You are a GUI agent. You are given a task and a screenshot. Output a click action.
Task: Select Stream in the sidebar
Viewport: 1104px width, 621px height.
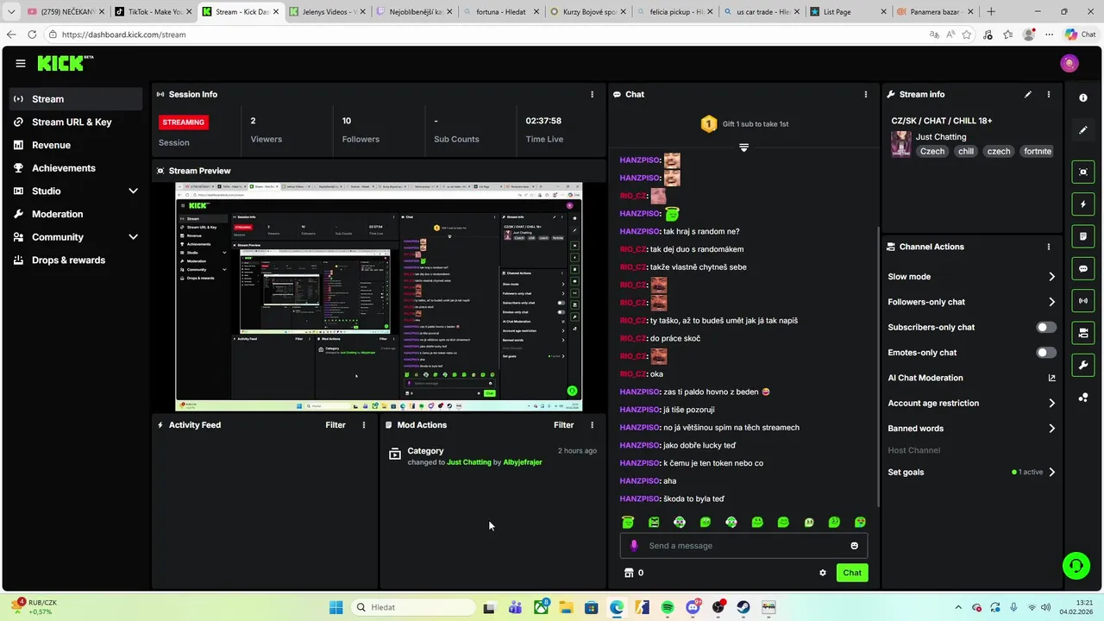(76, 99)
